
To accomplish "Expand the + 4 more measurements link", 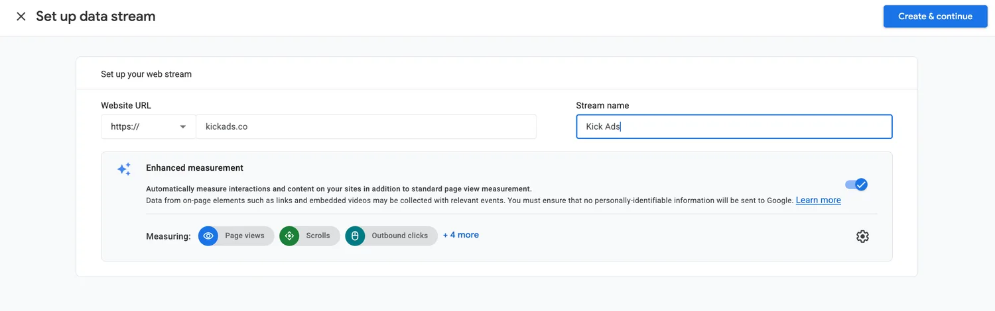I will coord(461,235).
